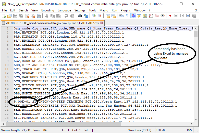Image resolution: width=209 pixels, height=133 pixels.
Task: Click the User Defined Language icon
Action: point(139,16)
